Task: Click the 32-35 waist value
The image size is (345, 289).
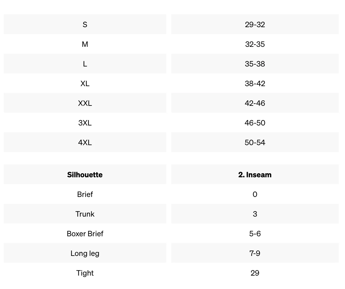Action: pyautogui.click(x=255, y=44)
